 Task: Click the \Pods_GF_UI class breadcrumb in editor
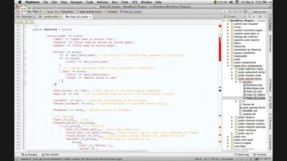coord(24,22)
